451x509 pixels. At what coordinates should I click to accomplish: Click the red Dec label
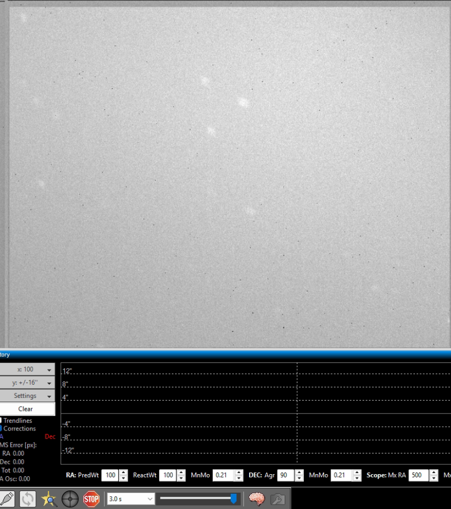point(50,437)
